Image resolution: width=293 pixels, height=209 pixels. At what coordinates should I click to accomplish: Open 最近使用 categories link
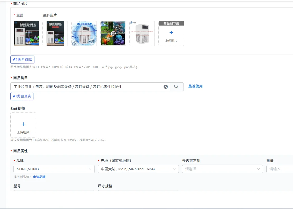coord(195,86)
